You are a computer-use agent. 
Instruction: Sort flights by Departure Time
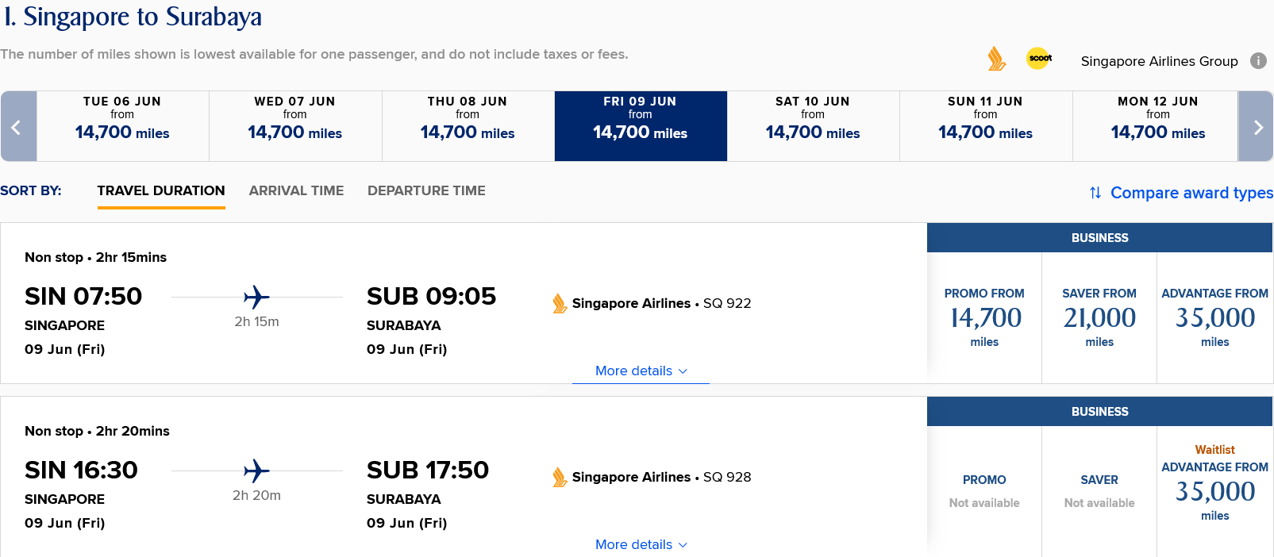pos(426,190)
